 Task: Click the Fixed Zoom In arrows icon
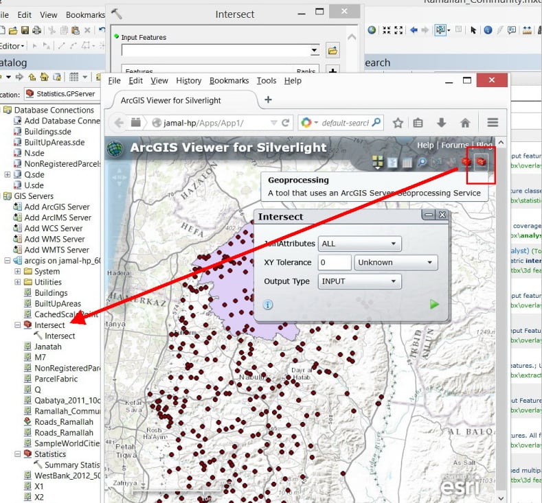[387, 30]
